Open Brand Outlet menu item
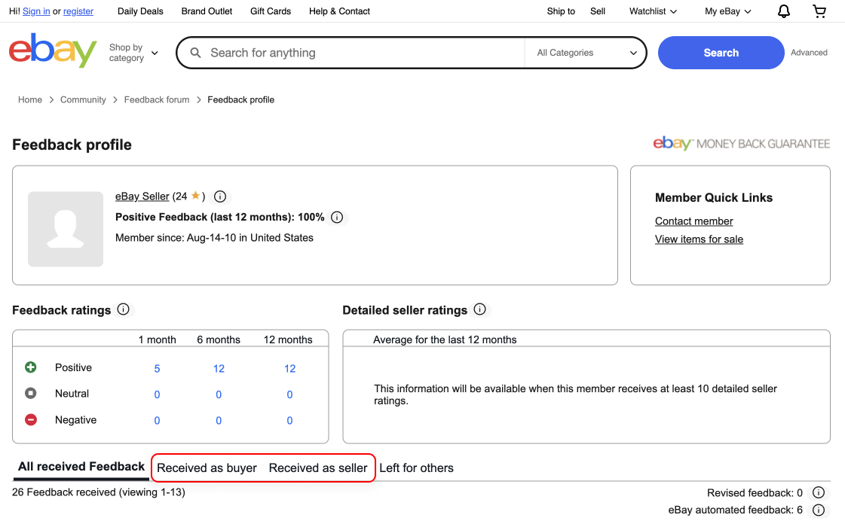The width and height of the screenshot is (845, 530). [207, 11]
